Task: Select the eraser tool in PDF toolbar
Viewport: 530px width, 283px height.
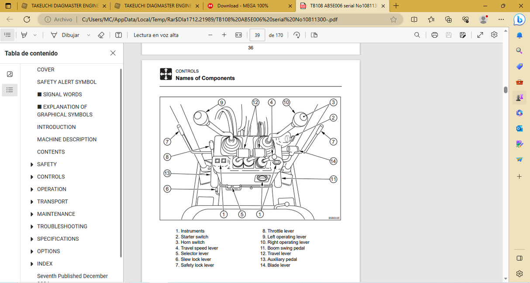Action: (101, 35)
